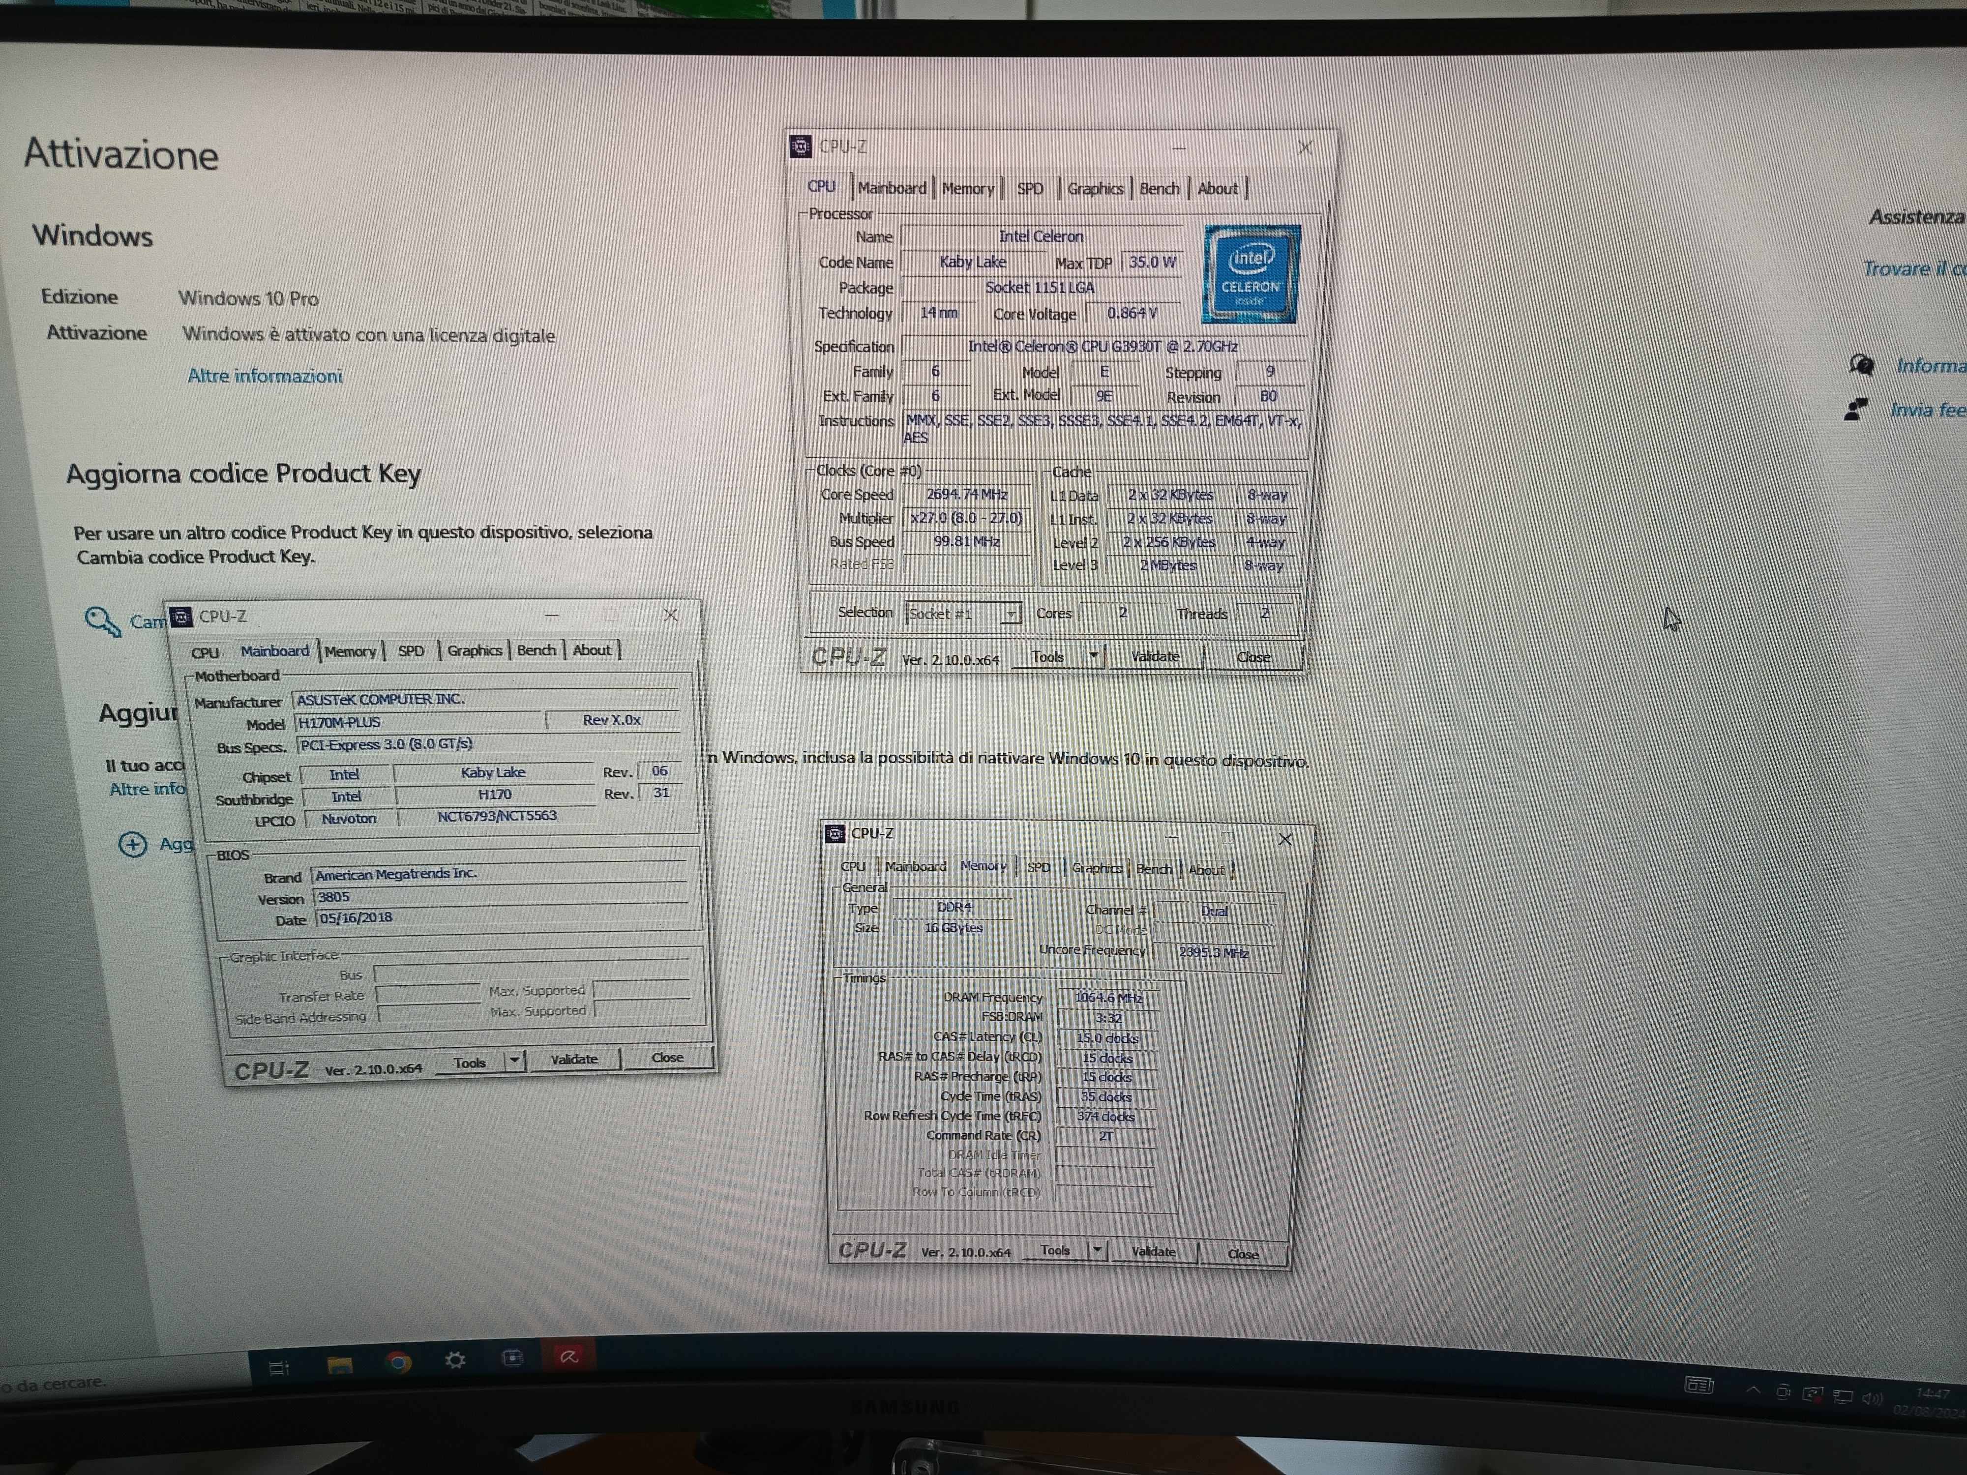Click the CPU-Z app icon in the processor window title bar
Viewport: 1967px width, 1475px height.
tap(800, 146)
